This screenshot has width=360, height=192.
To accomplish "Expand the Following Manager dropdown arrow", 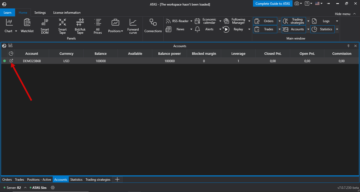I will coord(249,21).
